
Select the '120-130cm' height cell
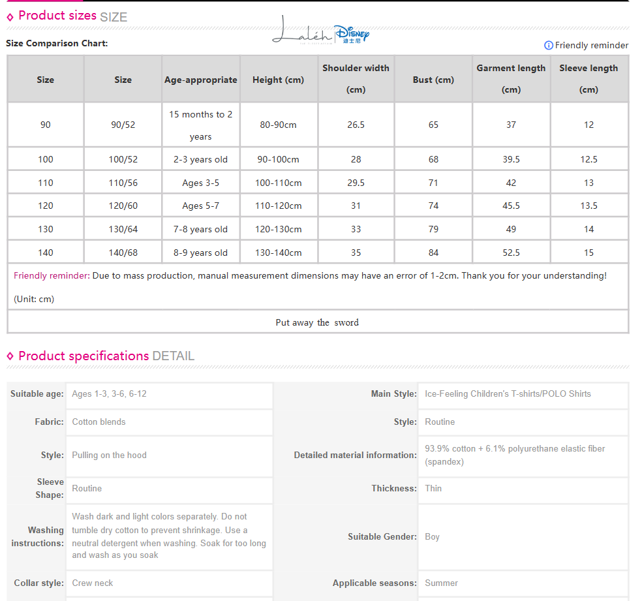click(x=279, y=229)
